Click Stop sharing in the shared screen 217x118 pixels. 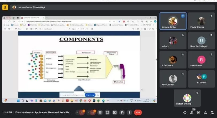point(90,95)
